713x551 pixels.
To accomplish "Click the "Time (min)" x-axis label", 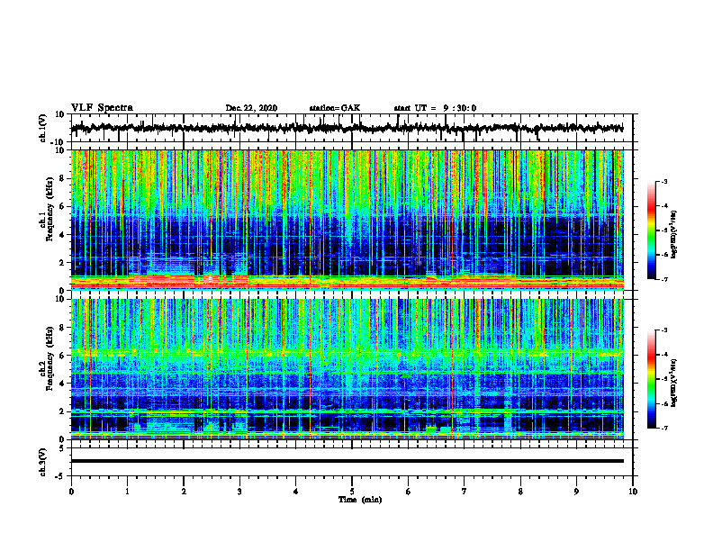I will (360, 500).
